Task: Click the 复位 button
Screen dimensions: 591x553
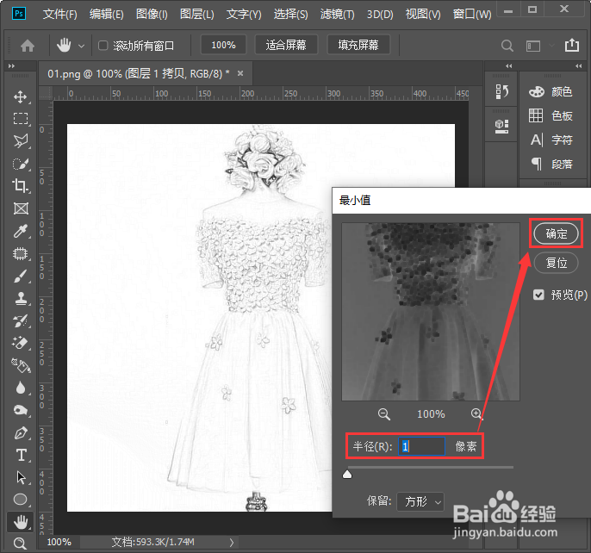Action: click(x=556, y=263)
